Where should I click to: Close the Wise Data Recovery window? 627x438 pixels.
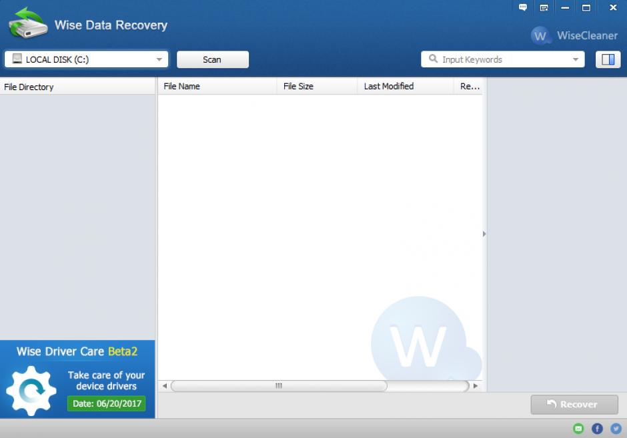(613, 7)
